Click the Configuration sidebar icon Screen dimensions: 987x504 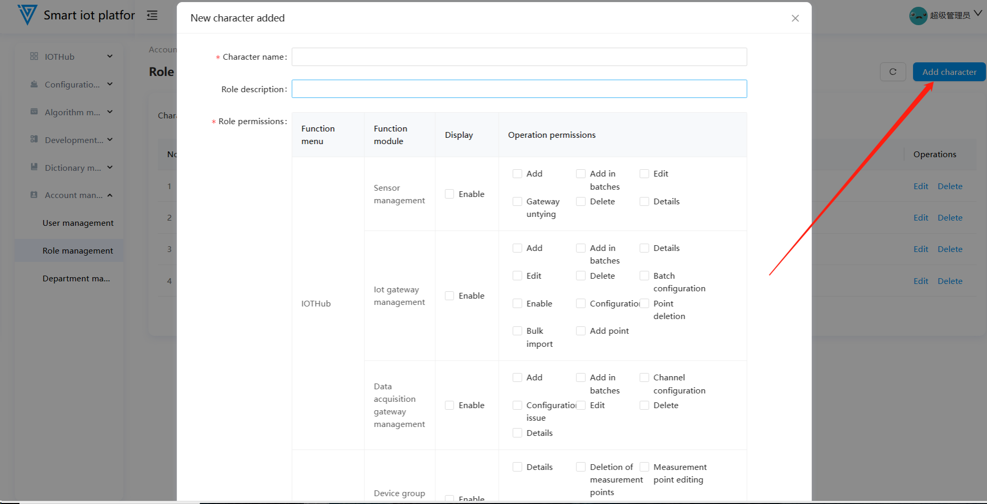coord(34,84)
